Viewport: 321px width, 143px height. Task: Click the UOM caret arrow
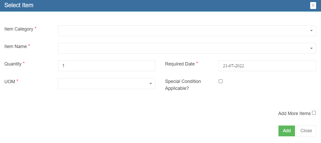tap(150, 84)
